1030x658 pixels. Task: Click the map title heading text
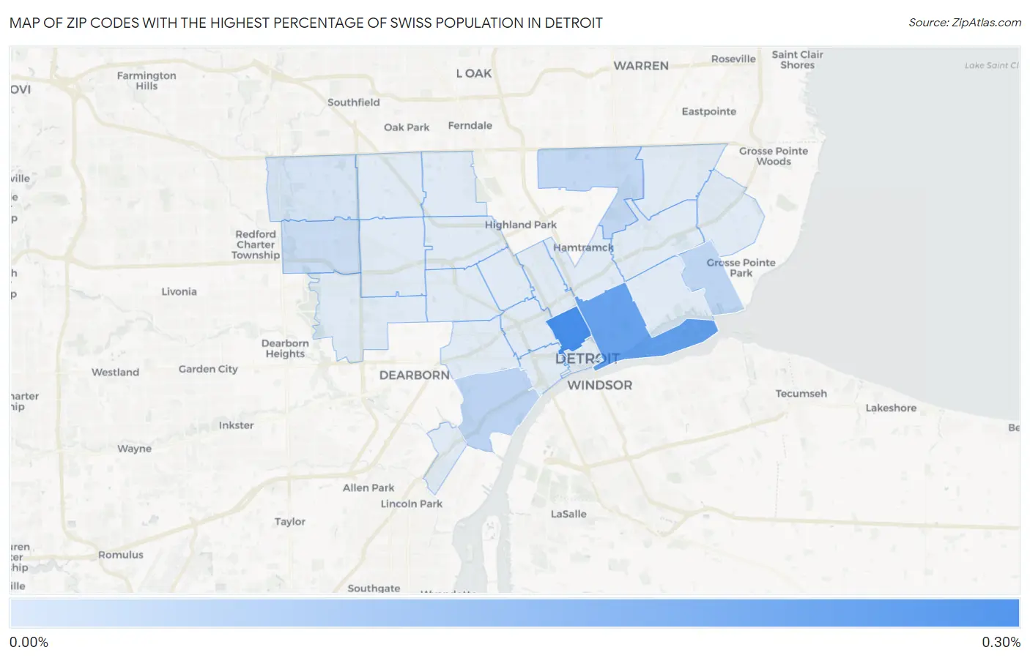[x=306, y=23]
